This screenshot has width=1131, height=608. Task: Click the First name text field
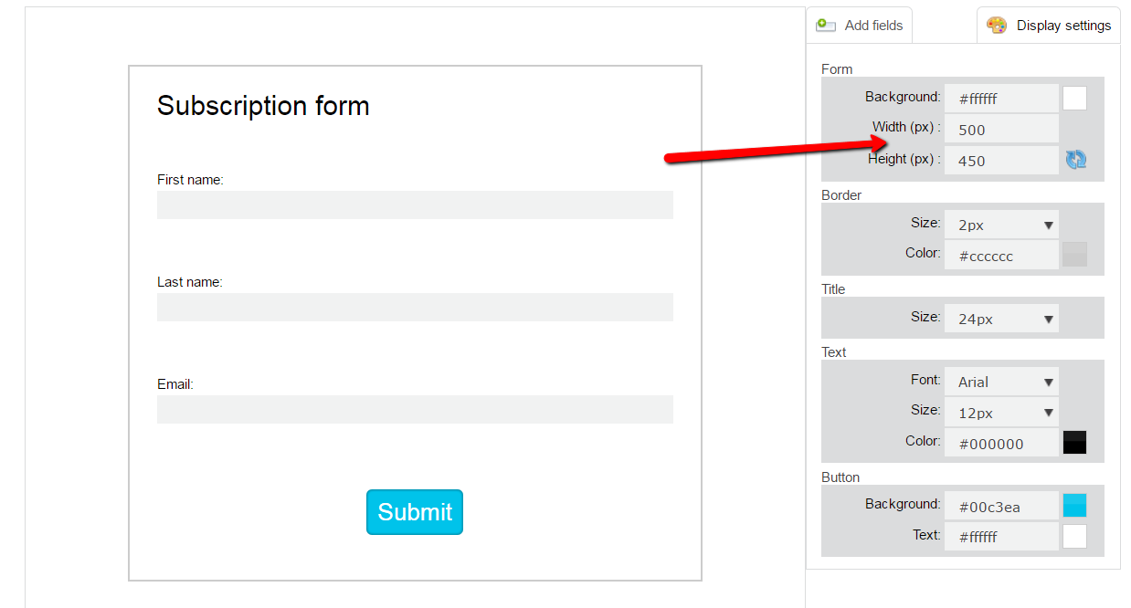(x=414, y=204)
